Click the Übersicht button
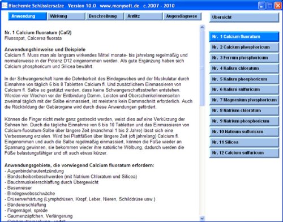The height and width of the screenshot is (222, 283). 244,18
